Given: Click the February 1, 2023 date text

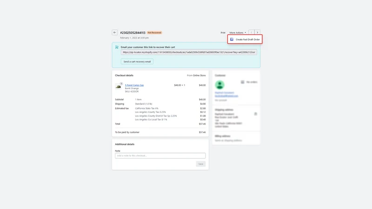Looking at the screenshot, I should (x=134, y=38).
